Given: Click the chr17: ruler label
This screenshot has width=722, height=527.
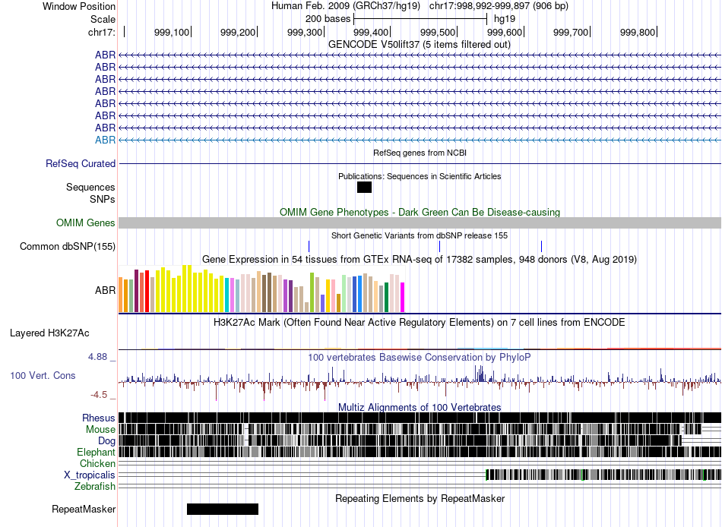Looking at the screenshot, I should pos(101,32).
